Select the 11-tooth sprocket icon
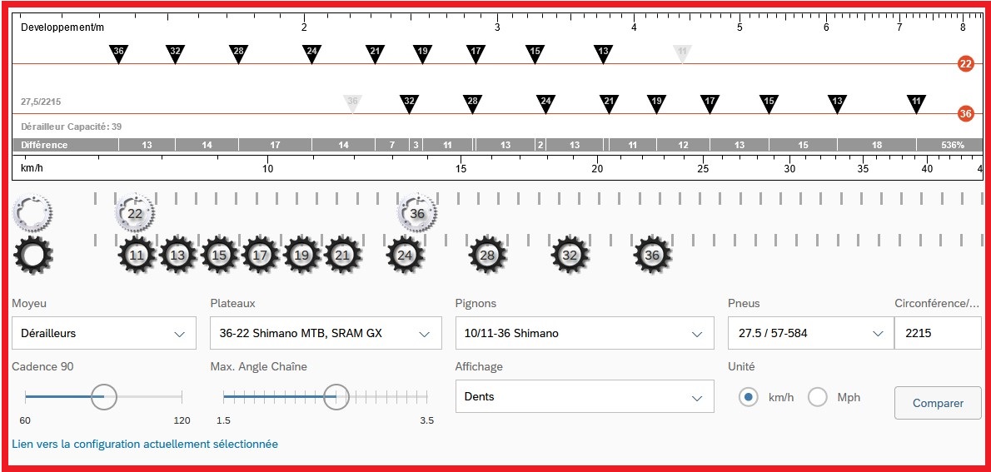991x472 pixels. (x=137, y=256)
